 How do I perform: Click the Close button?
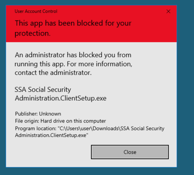pyautogui.click(x=130, y=152)
